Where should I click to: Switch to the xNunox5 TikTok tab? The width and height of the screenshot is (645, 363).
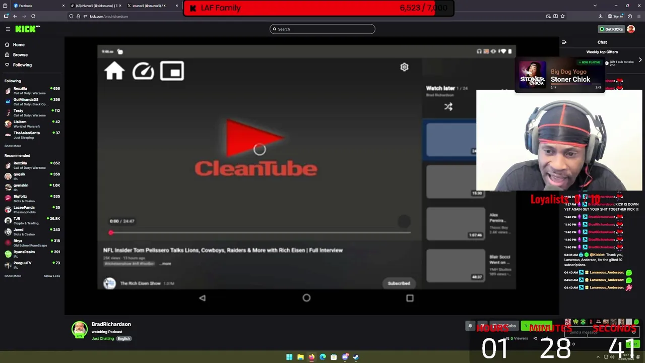(x=95, y=6)
